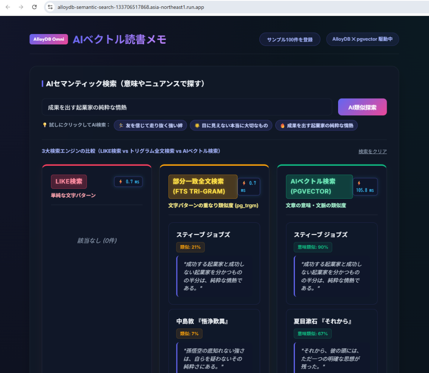Click the 類似: 21% score badge
Image resolution: width=429 pixels, height=373 pixels.
point(191,247)
